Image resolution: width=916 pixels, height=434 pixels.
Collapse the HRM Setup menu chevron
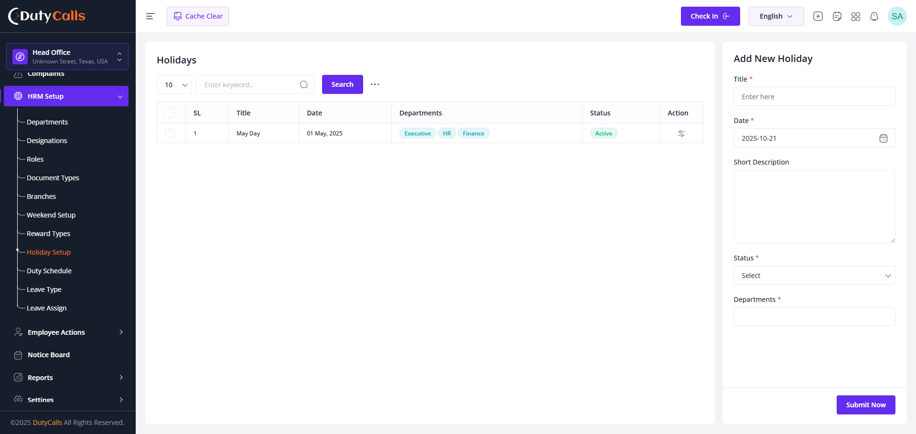coord(120,96)
